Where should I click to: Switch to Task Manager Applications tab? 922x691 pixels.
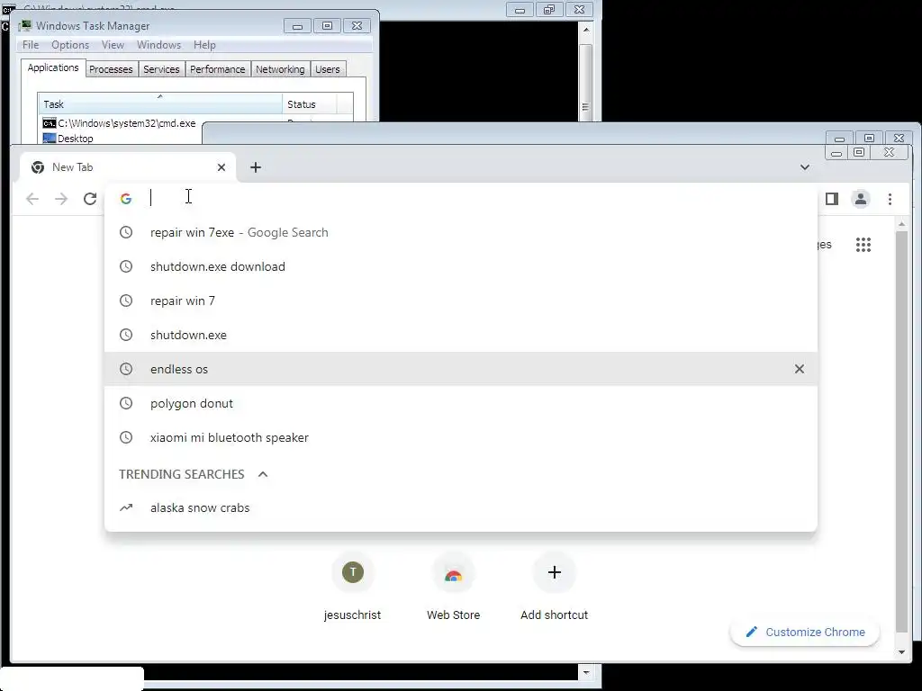tap(53, 67)
